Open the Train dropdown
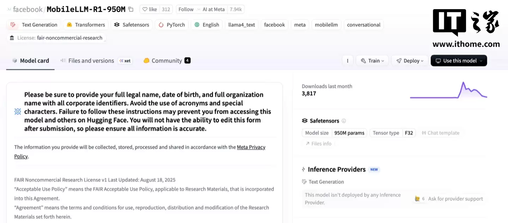The height and width of the screenshot is (223, 508). [372, 61]
